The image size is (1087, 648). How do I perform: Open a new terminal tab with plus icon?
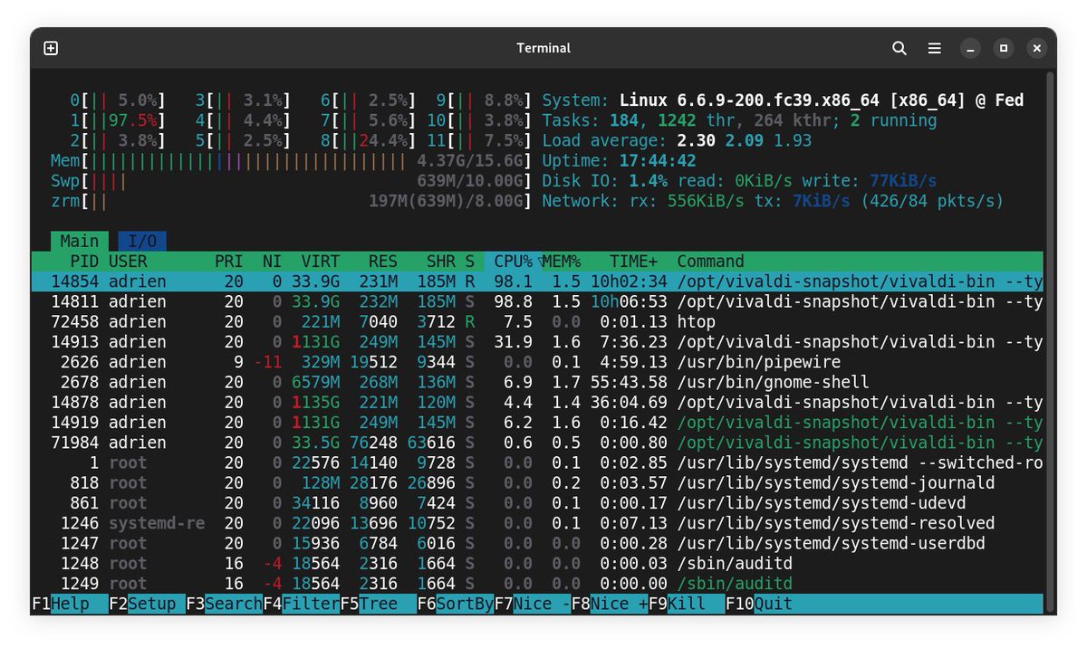51,49
